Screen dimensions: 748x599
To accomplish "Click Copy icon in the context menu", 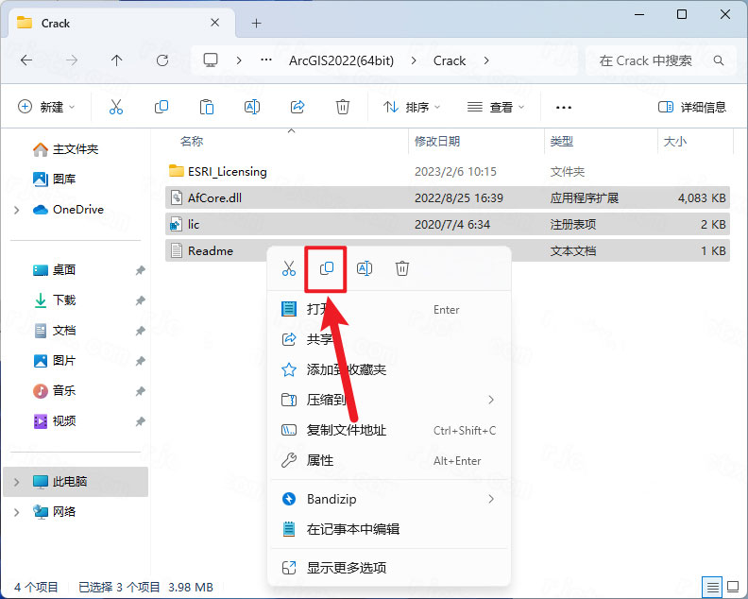I will coord(326,268).
